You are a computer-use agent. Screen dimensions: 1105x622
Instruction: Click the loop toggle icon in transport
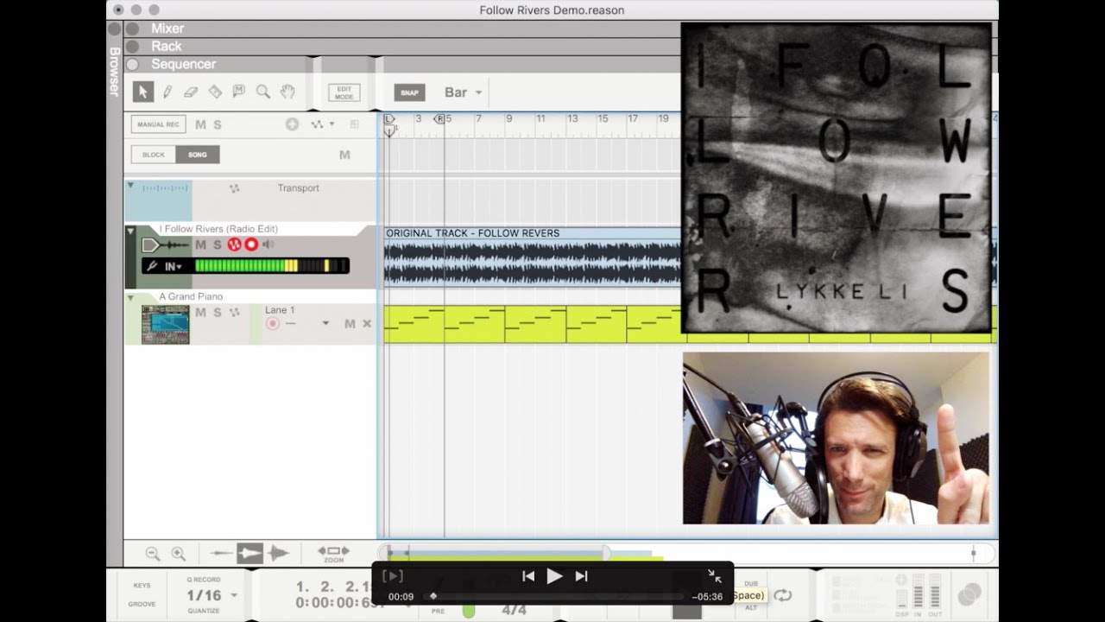tap(783, 595)
